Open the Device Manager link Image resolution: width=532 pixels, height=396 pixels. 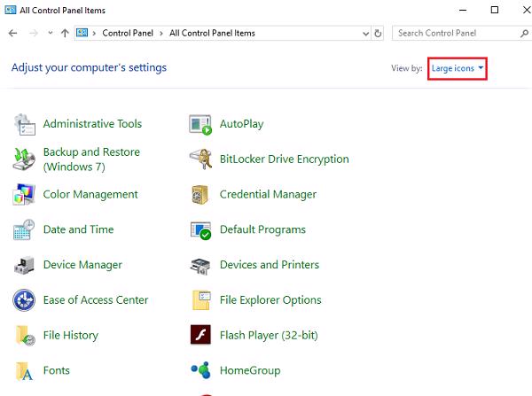tap(82, 265)
